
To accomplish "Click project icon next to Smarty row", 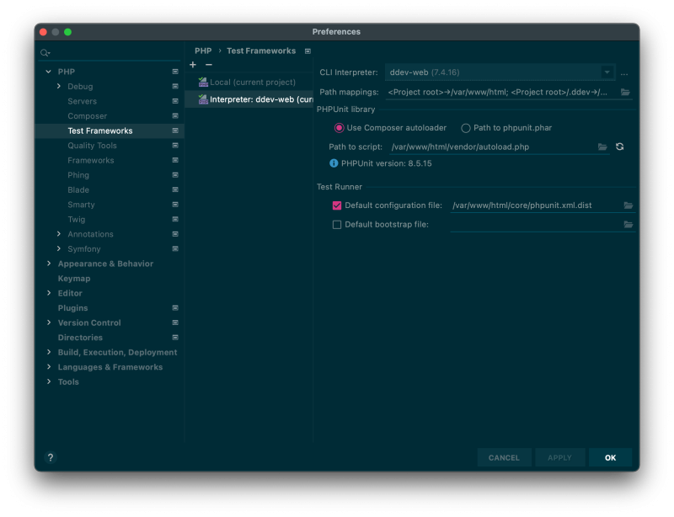I will click(175, 205).
